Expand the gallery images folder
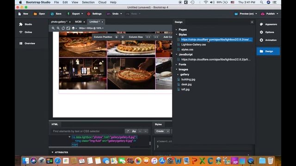 178,75
